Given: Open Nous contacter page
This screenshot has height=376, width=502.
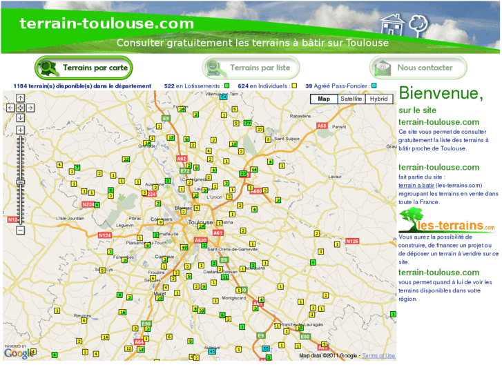Looking at the screenshot, I should click(418, 68).
